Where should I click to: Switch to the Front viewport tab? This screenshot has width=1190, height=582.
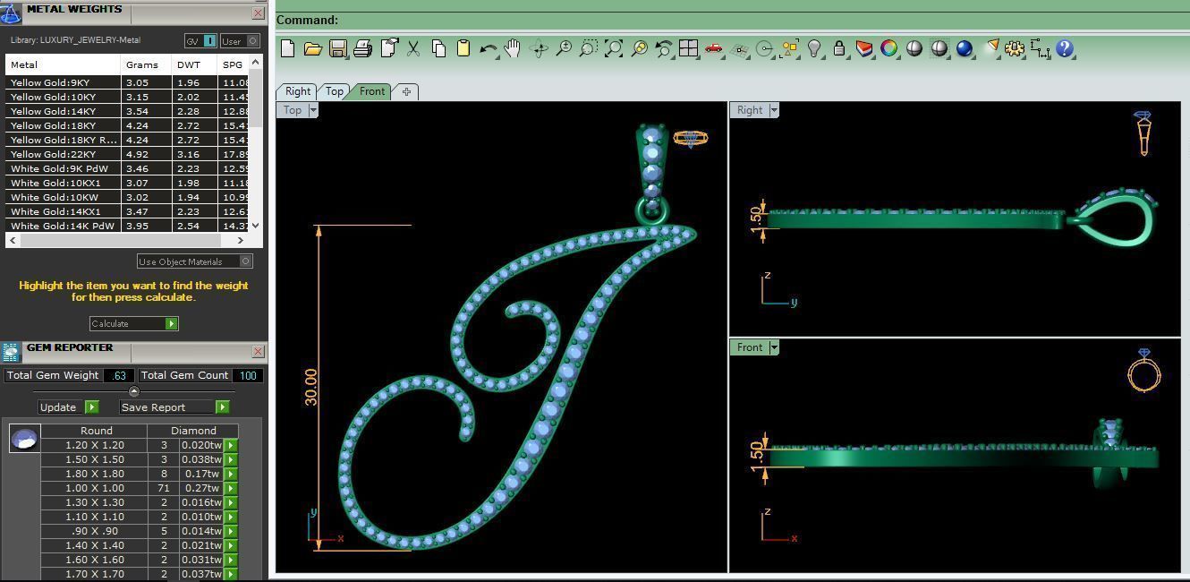point(371,91)
